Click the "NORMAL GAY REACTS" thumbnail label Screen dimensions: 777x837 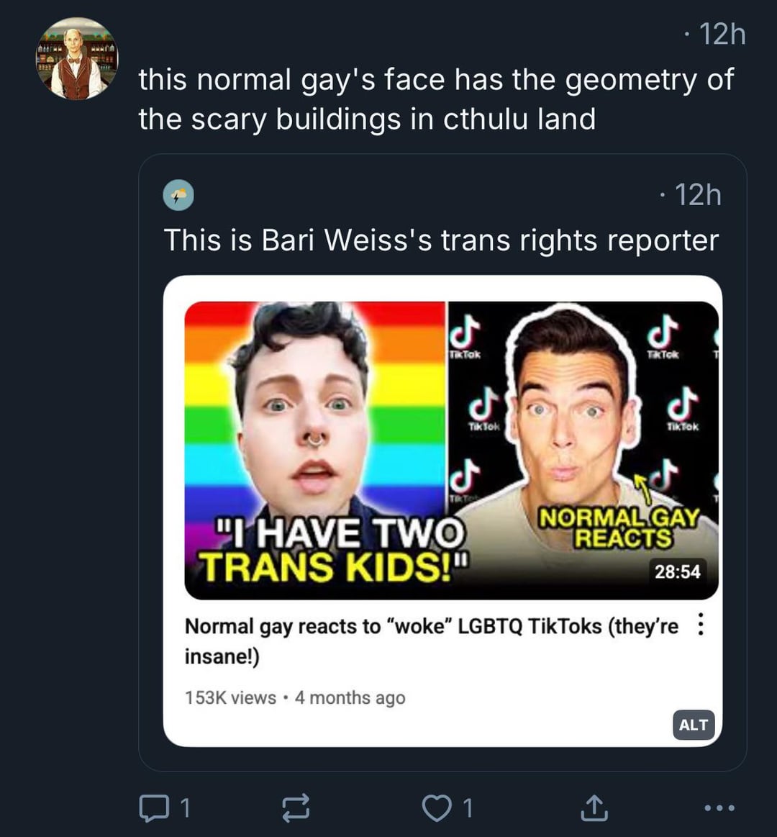[x=620, y=528]
